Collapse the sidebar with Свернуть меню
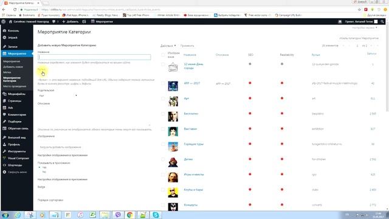This screenshot has height=219, width=389. (x=17, y=172)
